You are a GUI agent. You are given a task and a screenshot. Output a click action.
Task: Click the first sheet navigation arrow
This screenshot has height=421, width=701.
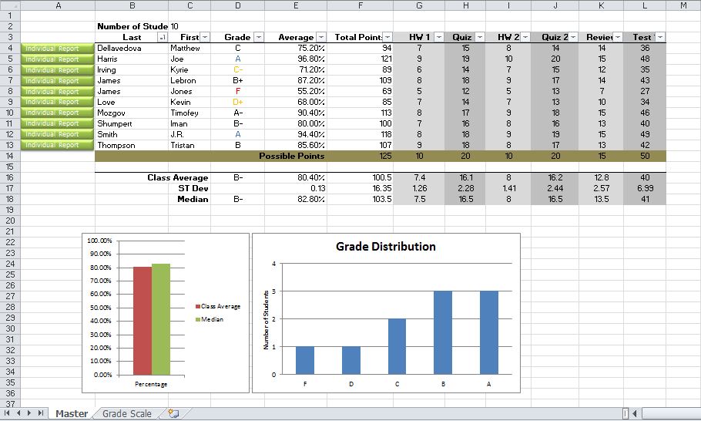(x=8, y=414)
